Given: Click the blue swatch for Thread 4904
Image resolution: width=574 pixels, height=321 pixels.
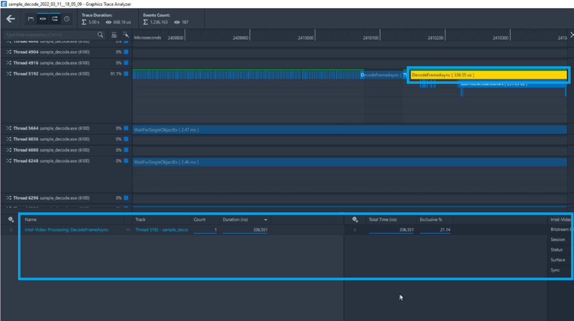Looking at the screenshot, I should coord(126,52).
